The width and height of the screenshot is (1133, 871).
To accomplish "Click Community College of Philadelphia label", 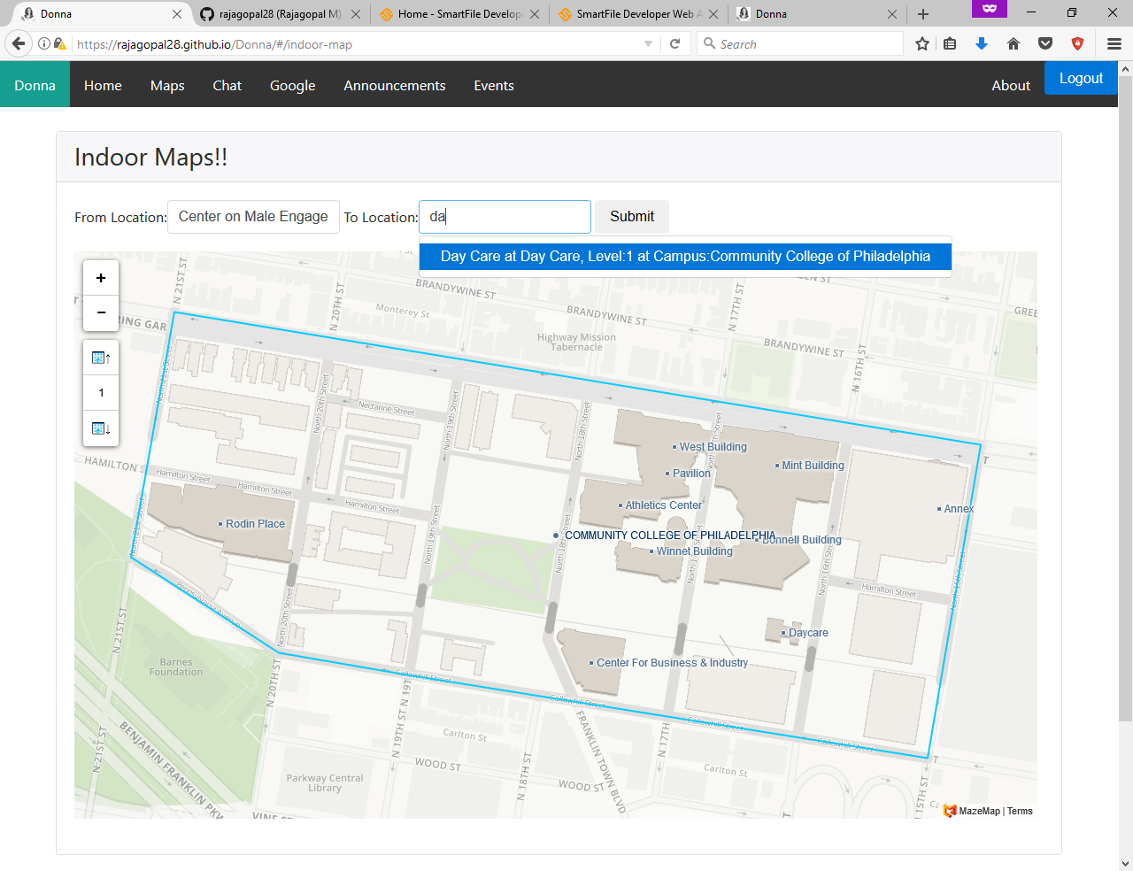I will coord(669,536).
